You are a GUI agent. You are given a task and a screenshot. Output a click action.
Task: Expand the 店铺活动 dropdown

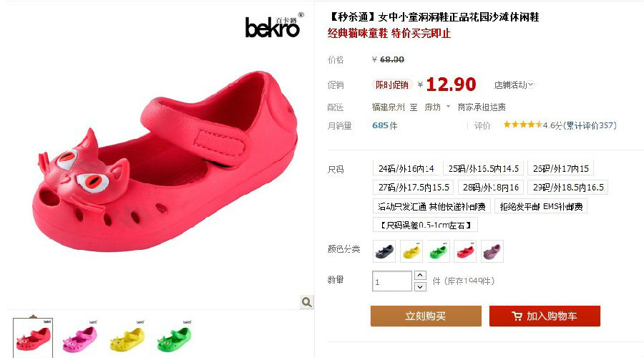coord(513,84)
